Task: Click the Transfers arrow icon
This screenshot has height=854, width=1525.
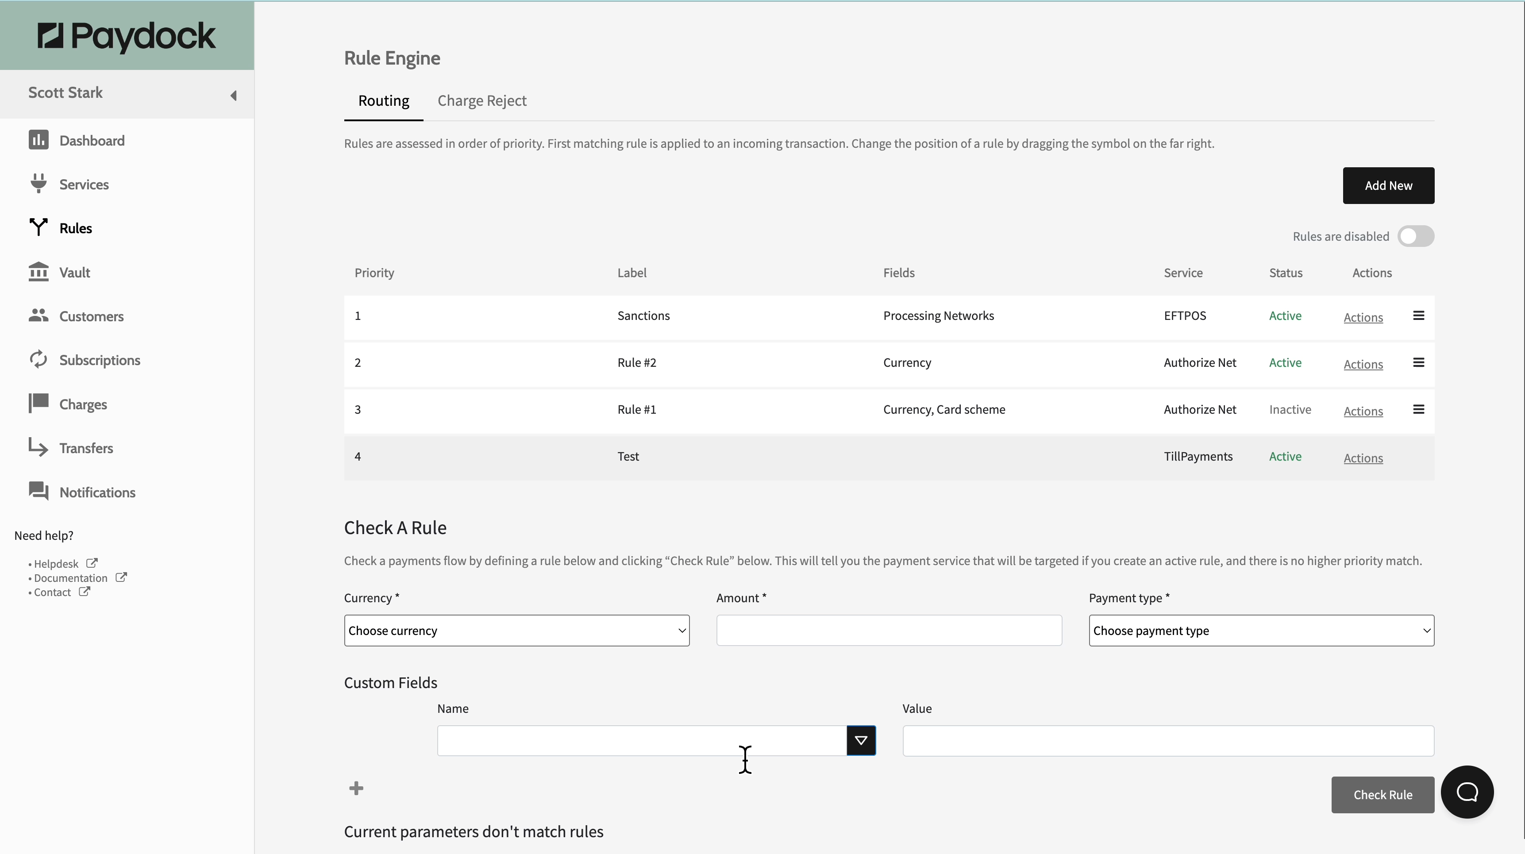Action: point(39,447)
